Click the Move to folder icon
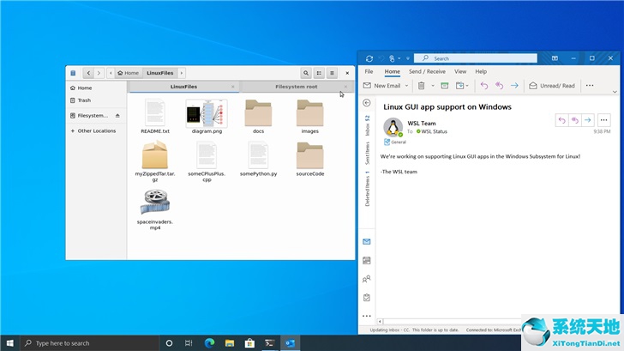 click(459, 86)
